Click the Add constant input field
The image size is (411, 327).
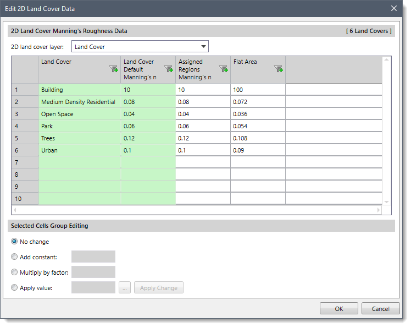click(93, 257)
